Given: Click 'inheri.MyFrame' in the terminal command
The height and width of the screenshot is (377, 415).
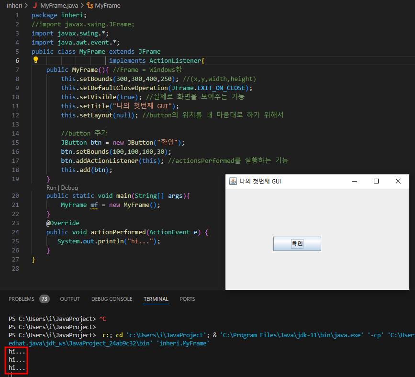Looking at the screenshot, I should click(x=184, y=343).
